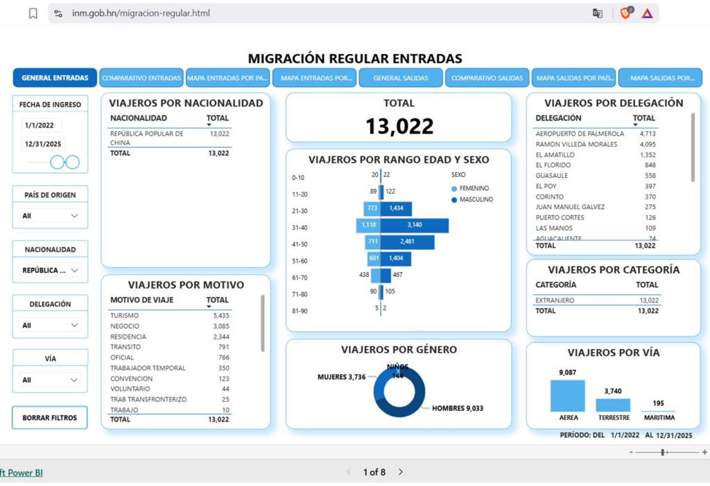Image resolution: width=710 pixels, height=486 pixels.
Task: Toggle MASCULINO legend item in age chart
Action: coord(472,199)
